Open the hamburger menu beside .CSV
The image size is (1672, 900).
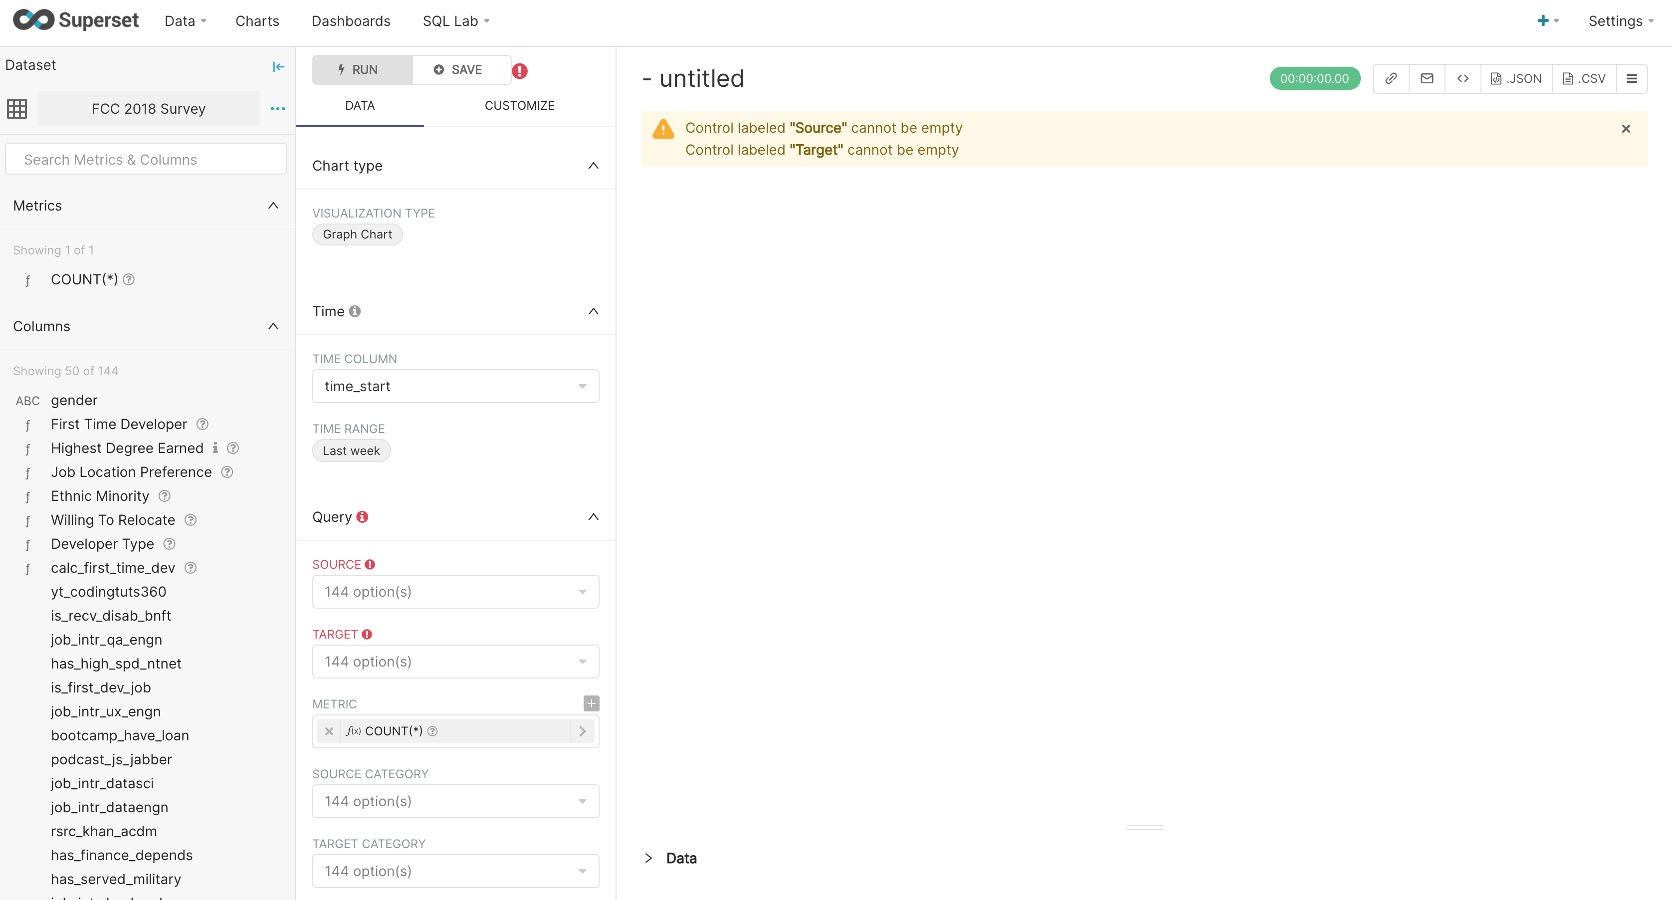[1632, 78]
